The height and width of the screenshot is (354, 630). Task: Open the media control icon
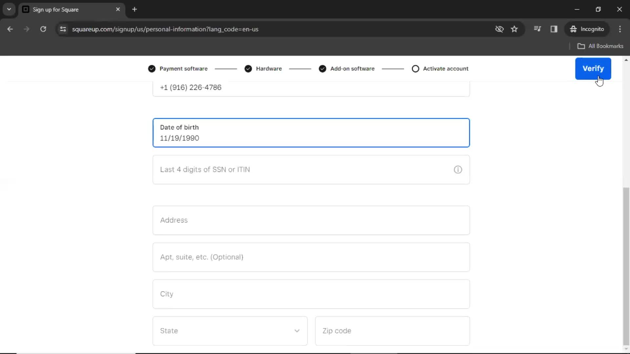[537, 29]
